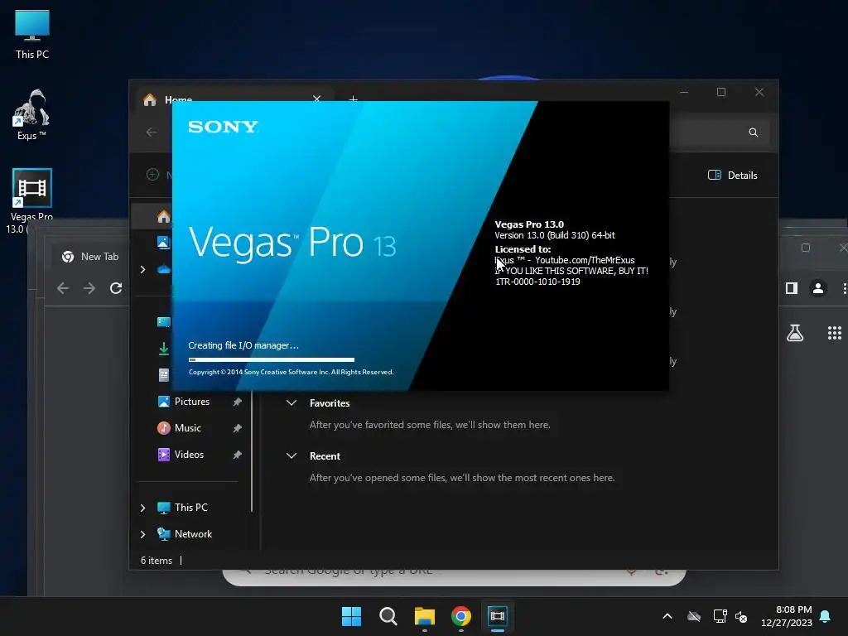Viewport: 848px width, 636px height.
Task: Open the Gallery sidebar icon in Explorer
Action: (x=163, y=243)
